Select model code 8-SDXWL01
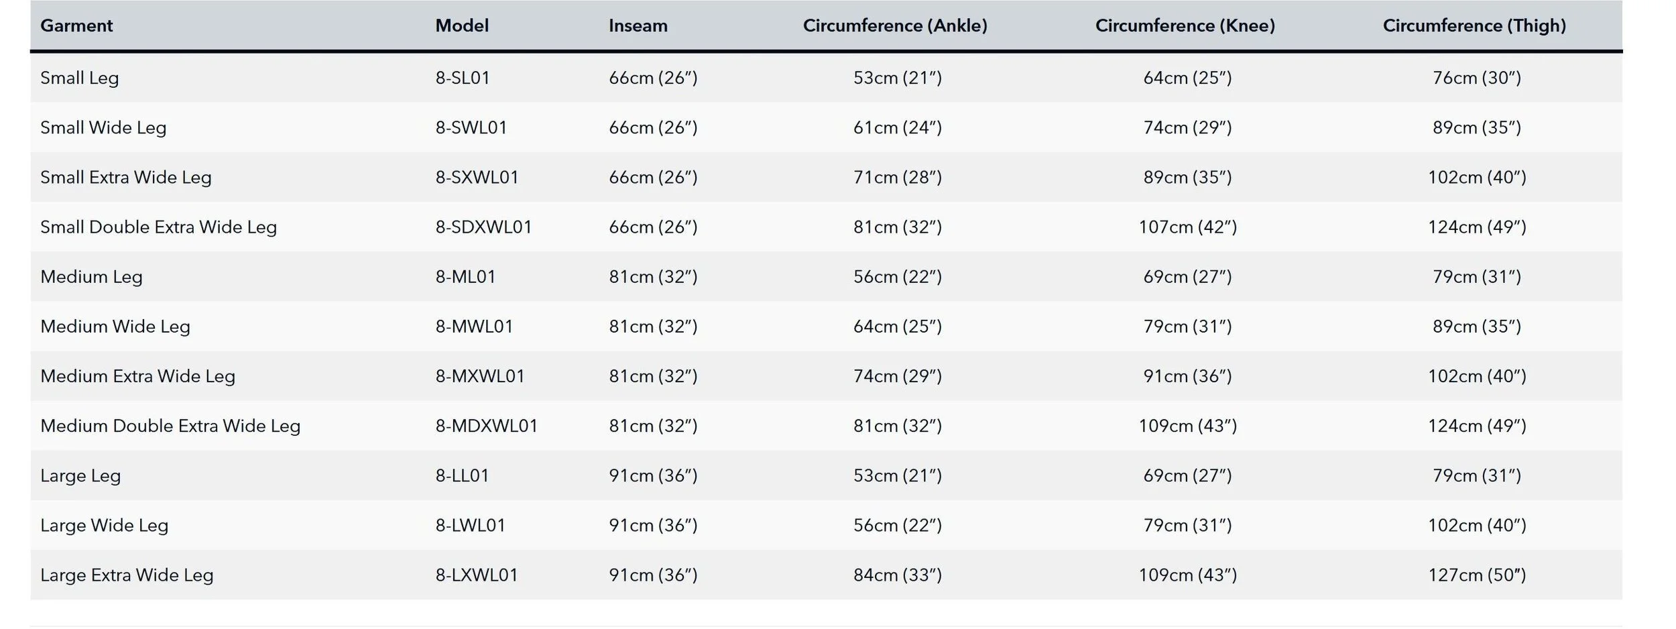 (483, 227)
